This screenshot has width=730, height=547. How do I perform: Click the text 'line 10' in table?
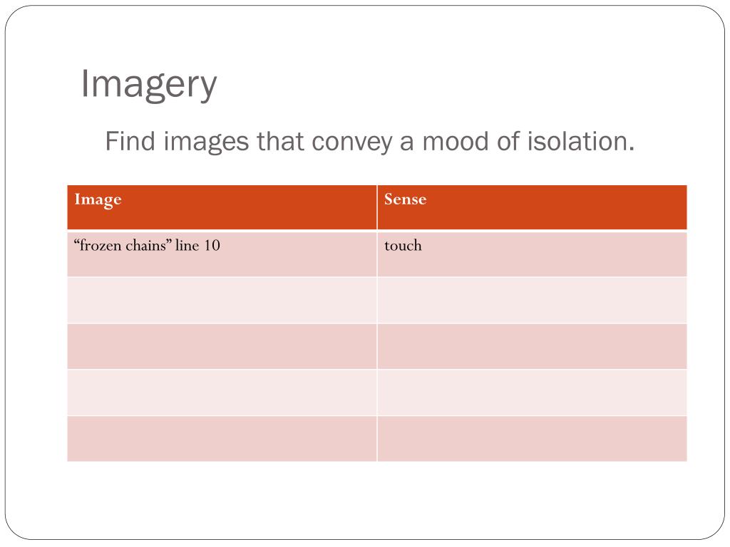tap(198, 245)
